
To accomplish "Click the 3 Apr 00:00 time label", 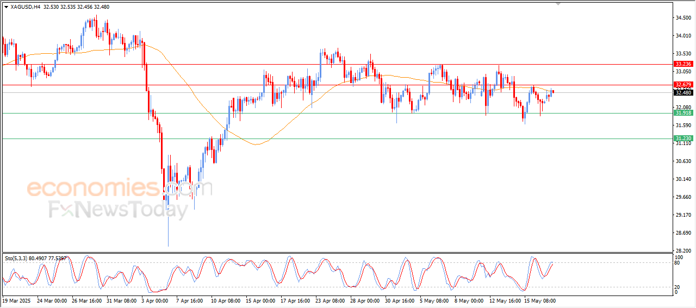I will click(154, 300).
